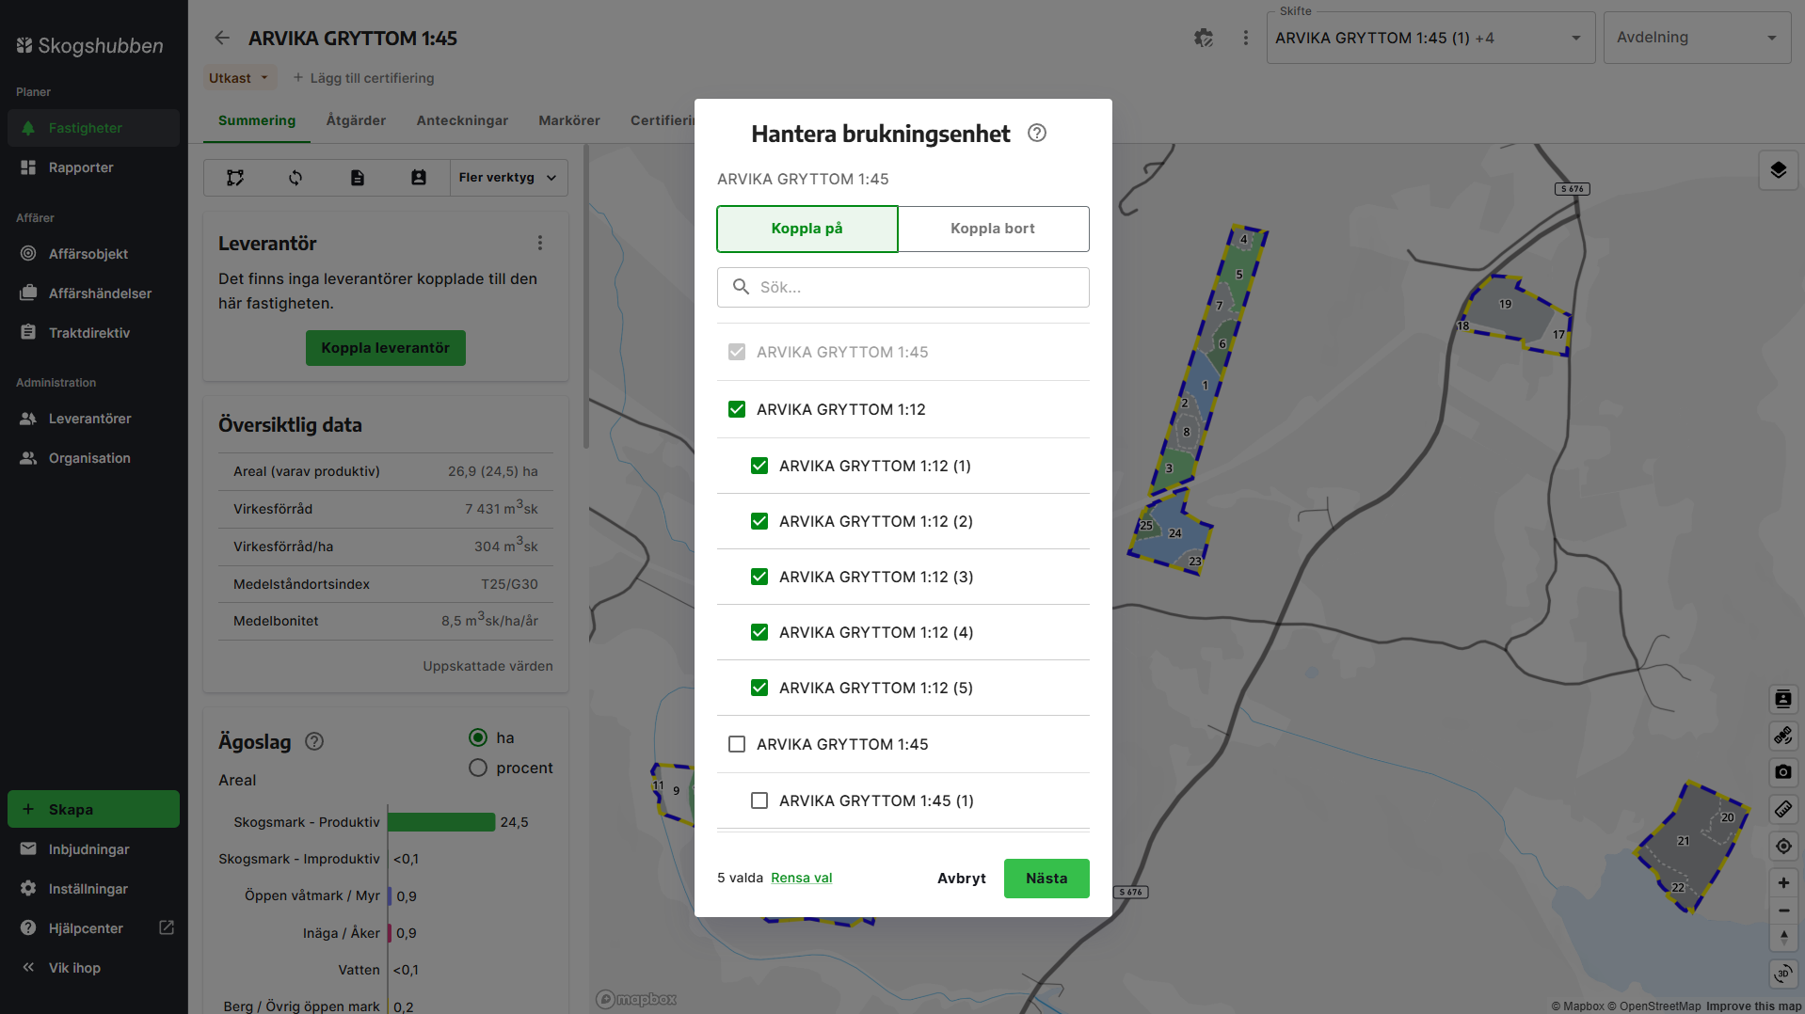Center map on my location
The image size is (1805, 1014).
click(1783, 846)
